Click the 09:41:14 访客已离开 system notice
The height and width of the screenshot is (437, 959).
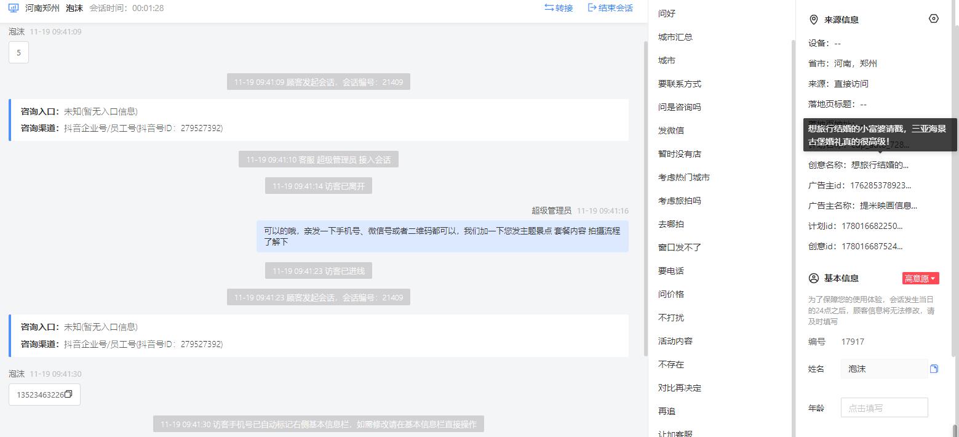click(319, 186)
